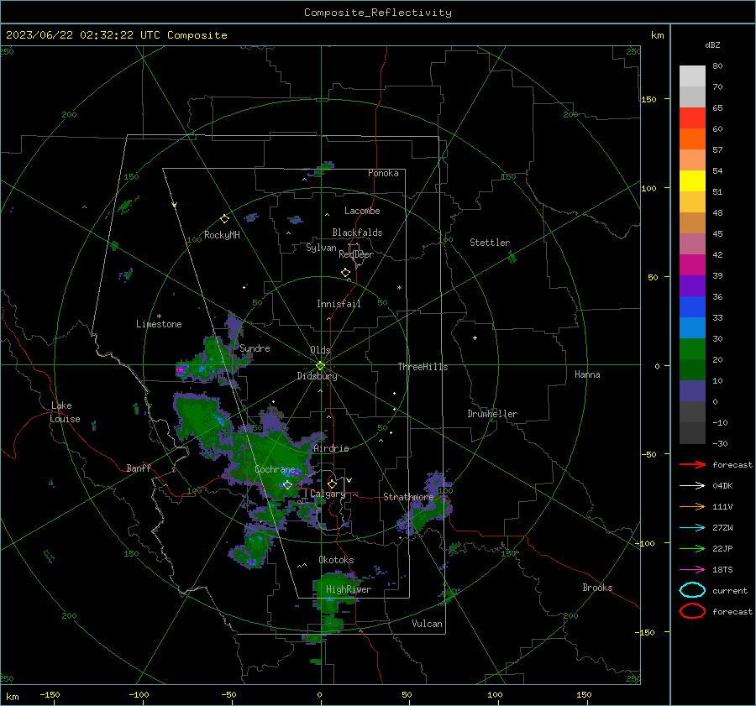
Task: Click the bright yellow 54–51 dBZ swatch
Action: coord(692,181)
